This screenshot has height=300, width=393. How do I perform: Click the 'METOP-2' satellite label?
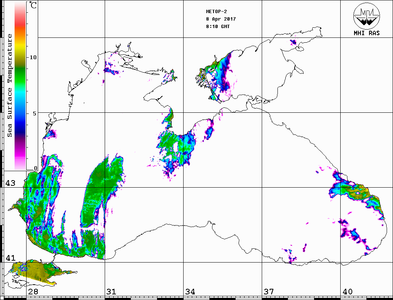217,12
